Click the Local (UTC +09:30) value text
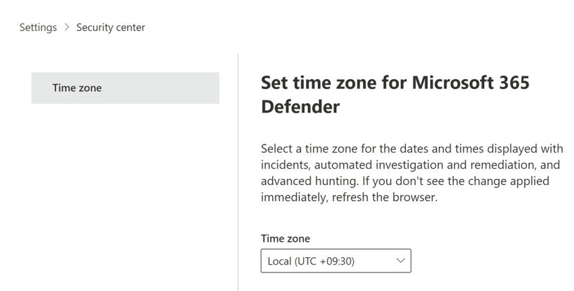The width and height of the screenshot is (574, 291). tap(311, 261)
